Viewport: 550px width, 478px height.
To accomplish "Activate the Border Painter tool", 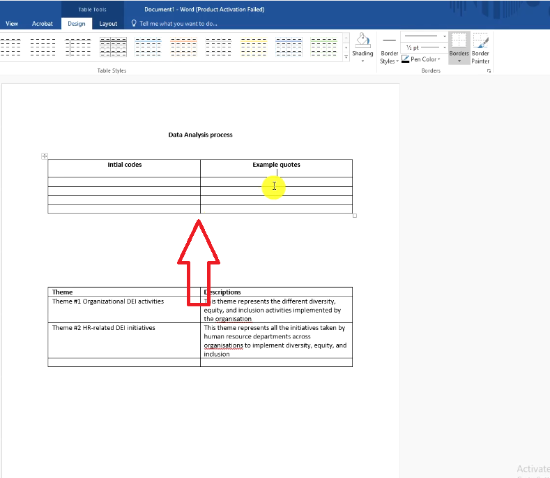I will tap(480, 48).
